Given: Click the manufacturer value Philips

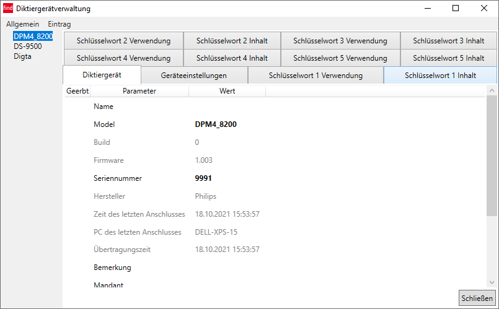Looking at the screenshot, I should click(x=206, y=196).
